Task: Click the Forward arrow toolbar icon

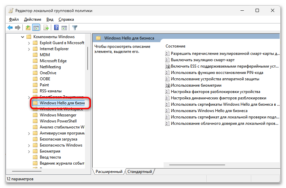Action: 18,27
